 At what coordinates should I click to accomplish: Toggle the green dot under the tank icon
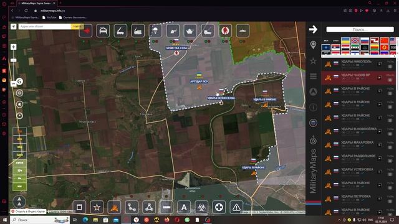coord(188,41)
